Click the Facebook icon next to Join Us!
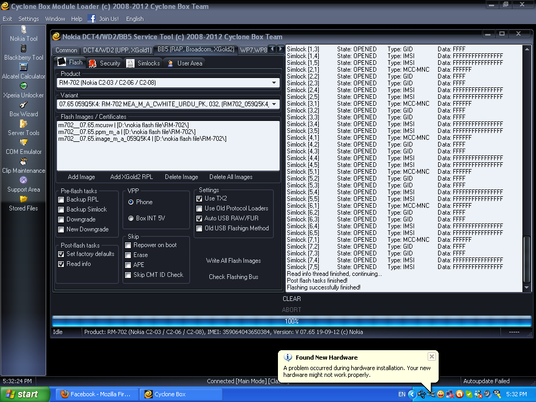This screenshot has width=536, height=402. (x=91, y=18)
